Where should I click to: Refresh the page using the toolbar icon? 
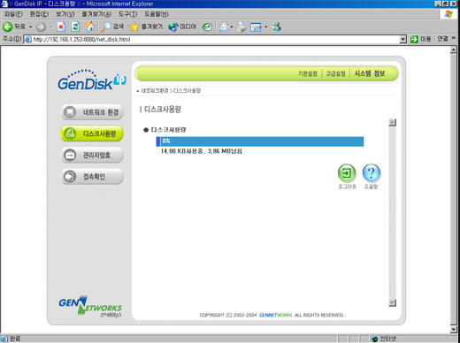tap(75, 27)
